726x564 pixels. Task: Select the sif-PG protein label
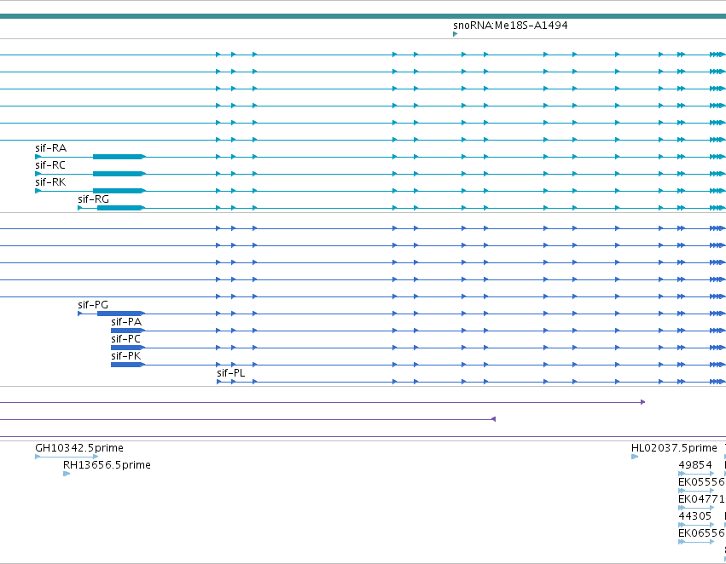[93, 305]
